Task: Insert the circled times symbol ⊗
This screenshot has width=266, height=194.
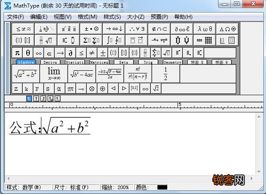Action: pos(92,89)
